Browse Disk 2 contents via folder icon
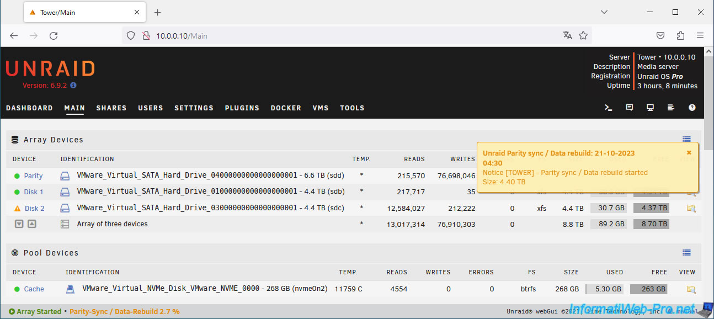 (x=691, y=208)
